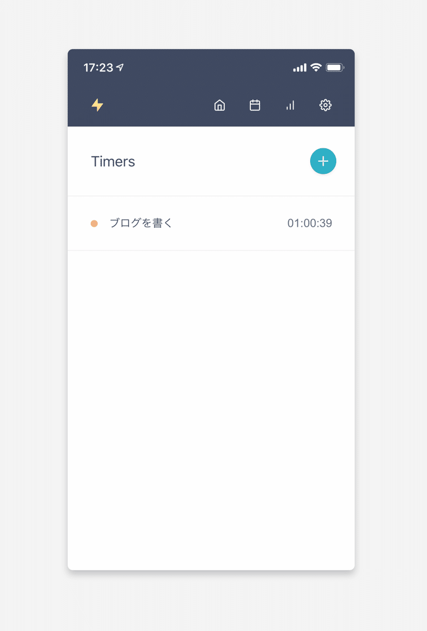Click the 01:00:39 elapsed time

(310, 223)
